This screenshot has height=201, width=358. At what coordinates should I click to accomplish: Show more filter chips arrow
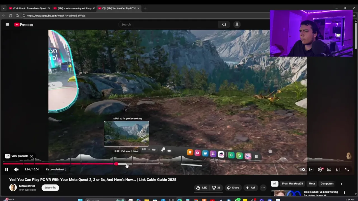pyautogui.click(x=341, y=184)
